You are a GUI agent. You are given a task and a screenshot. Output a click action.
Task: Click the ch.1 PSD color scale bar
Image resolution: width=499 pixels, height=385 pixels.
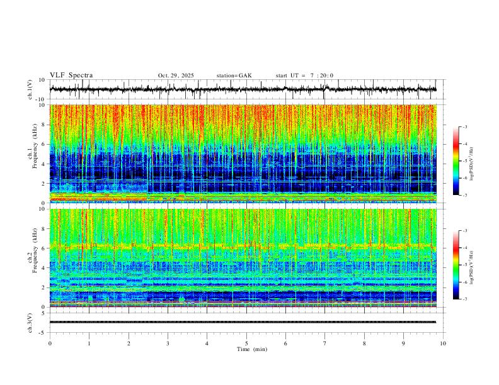click(x=456, y=161)
